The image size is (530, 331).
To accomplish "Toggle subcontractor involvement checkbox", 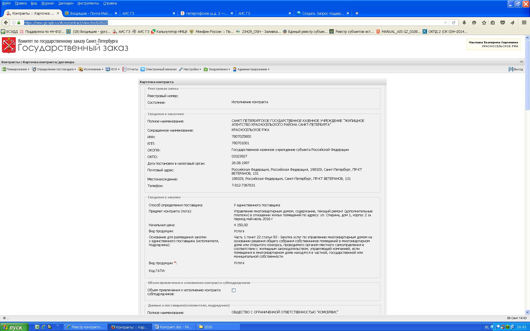I will (234, 290).
